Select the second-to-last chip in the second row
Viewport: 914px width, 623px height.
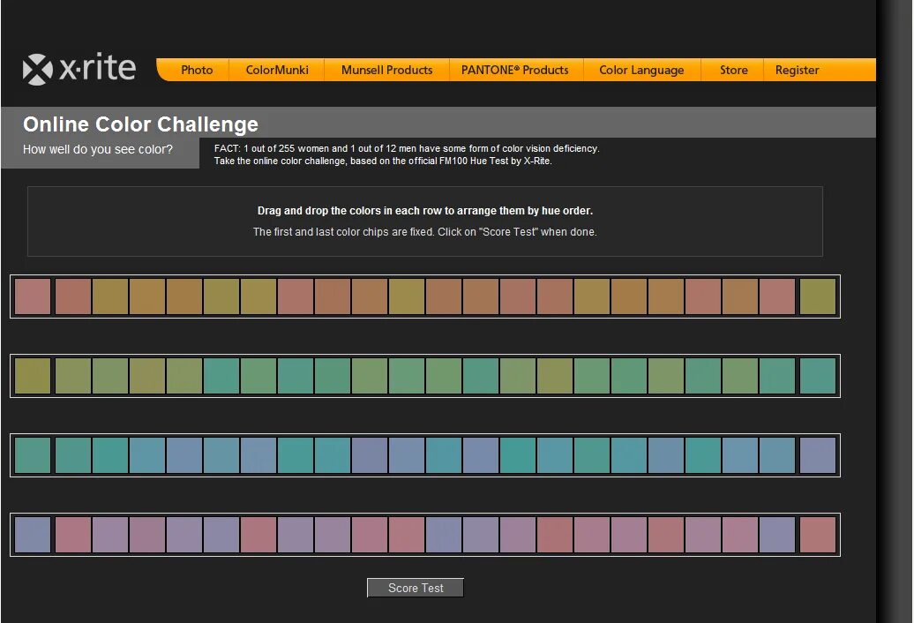[x=777, y=376]
